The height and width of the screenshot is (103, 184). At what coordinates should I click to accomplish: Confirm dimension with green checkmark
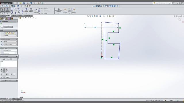1,24
